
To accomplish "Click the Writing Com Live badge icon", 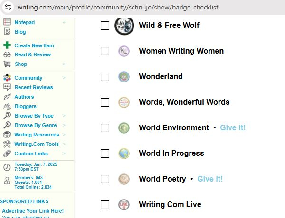I will pyautogui.click(x=124, y=205).
